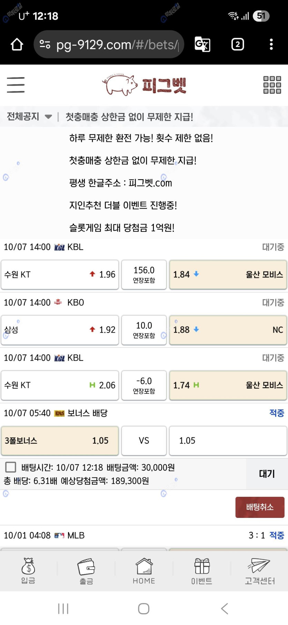This screenshot has height=625, width=288.
Task: Open the Google Translate icon
Action: pyautogui.click(x=202, y=45)
